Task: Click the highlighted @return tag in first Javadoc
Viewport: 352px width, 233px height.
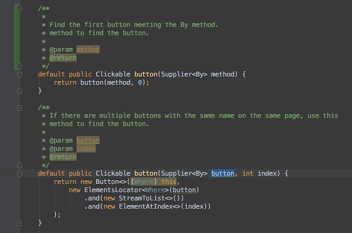Action: 63,58
